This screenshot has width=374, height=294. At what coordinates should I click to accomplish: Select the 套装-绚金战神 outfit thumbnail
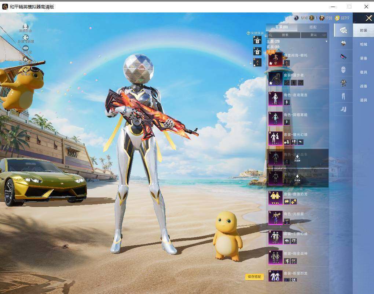tap(275, 257)
